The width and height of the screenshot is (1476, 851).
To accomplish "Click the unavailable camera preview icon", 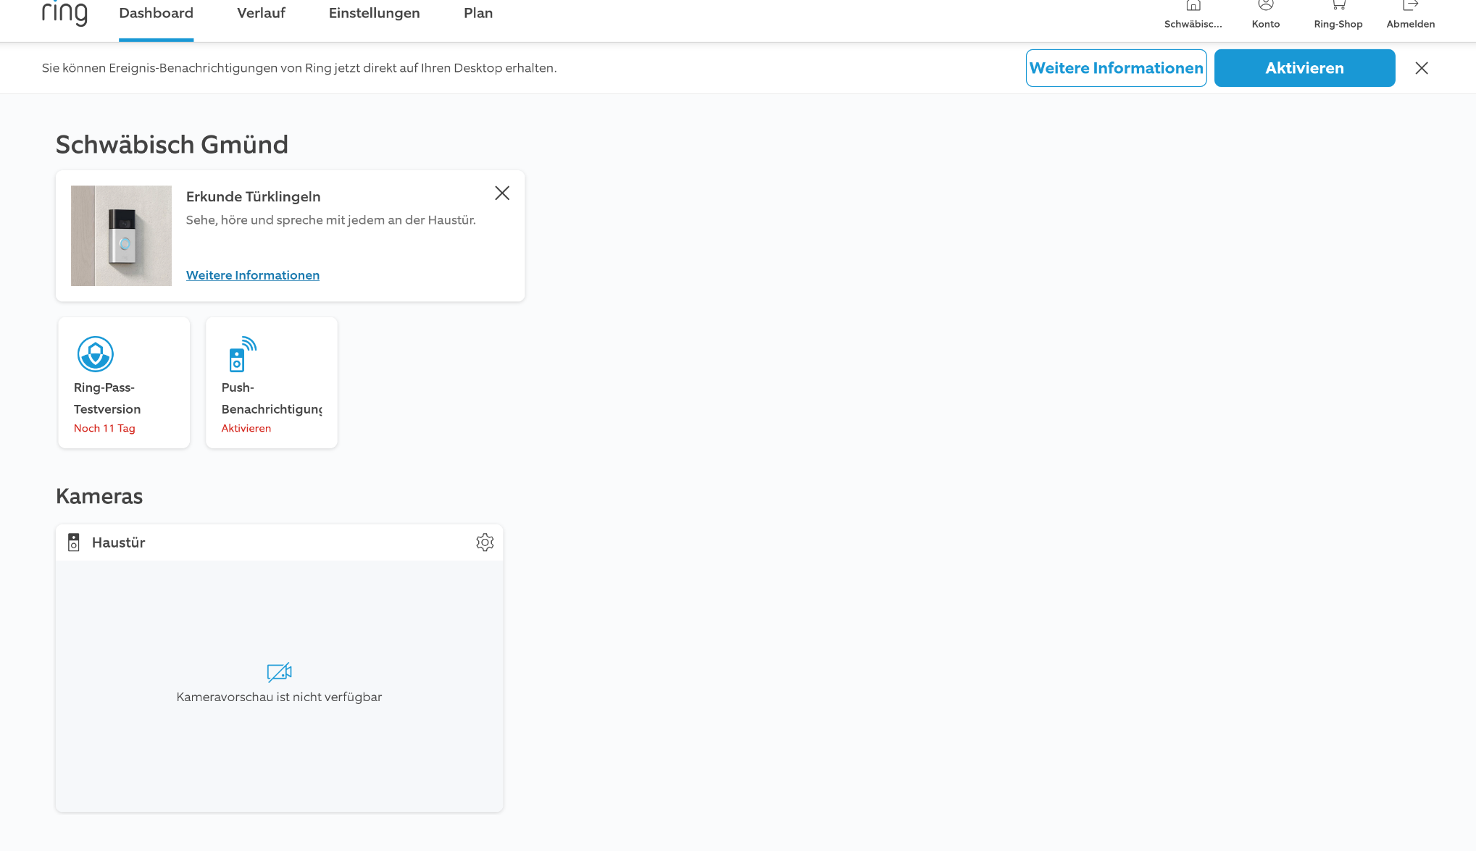I will tap(279, 672).
